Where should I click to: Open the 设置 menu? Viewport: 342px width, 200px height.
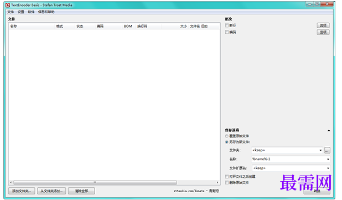[x=21, y=12]
